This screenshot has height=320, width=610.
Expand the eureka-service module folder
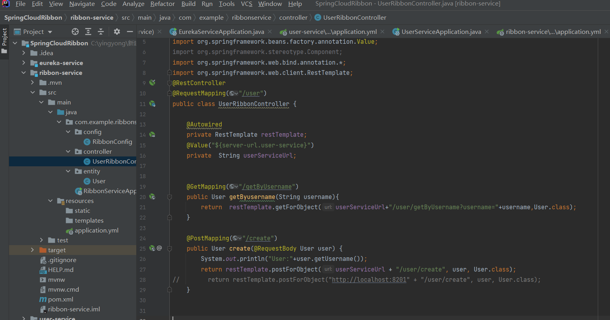[24, 63]
